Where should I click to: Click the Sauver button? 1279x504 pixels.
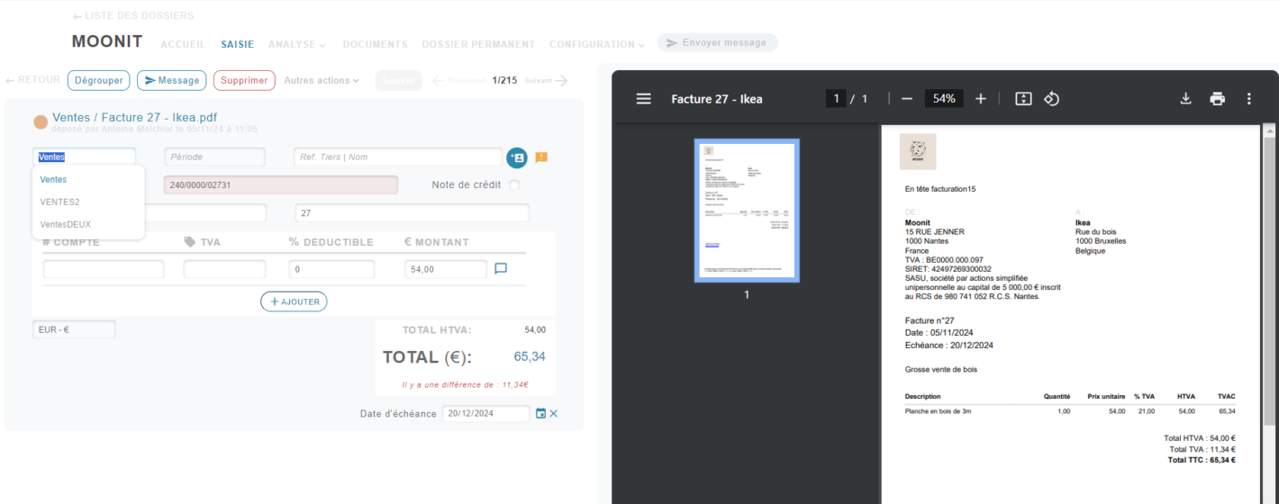[x=398, y=80]
